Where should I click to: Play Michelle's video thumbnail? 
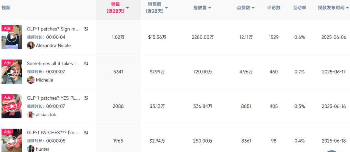tap(12, 71)
